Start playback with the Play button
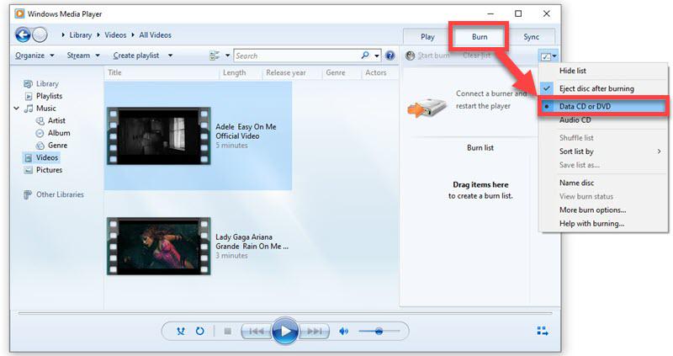The image size is (673, 356). click(x=284, y=331)
